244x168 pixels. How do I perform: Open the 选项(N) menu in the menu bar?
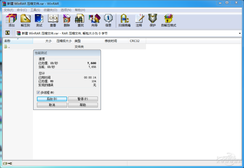(66, 10)
